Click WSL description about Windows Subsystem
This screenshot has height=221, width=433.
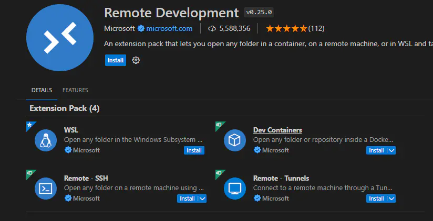coord(133,140)
